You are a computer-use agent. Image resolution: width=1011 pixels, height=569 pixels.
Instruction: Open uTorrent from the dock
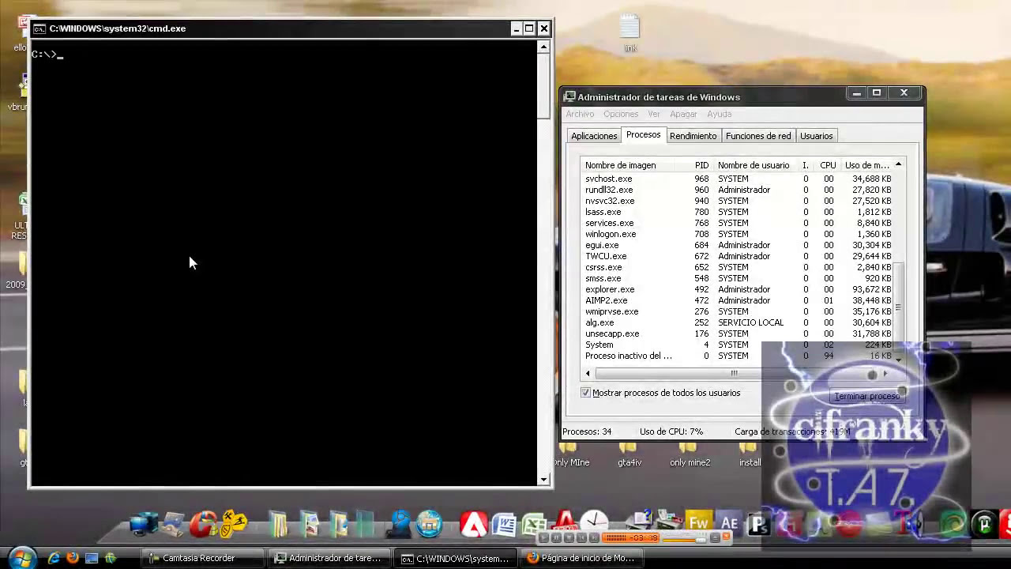[x=985, y=523]
